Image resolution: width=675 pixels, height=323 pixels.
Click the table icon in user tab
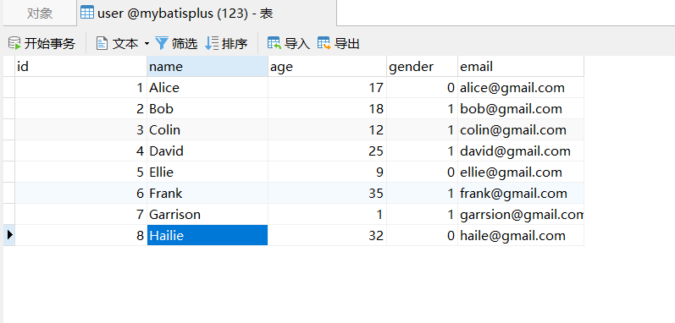tap(87, 13)
